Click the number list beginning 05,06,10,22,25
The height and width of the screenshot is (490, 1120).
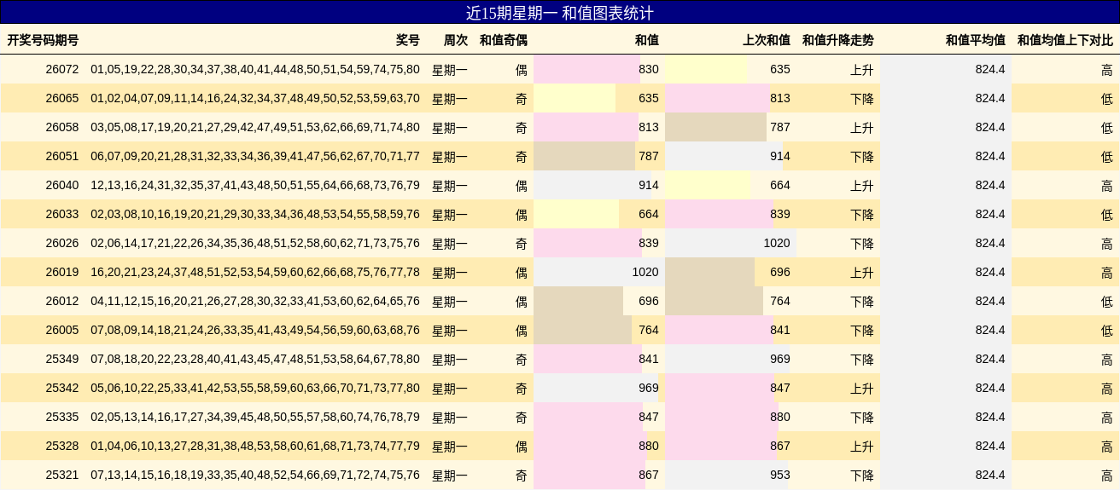click(255, 388)
